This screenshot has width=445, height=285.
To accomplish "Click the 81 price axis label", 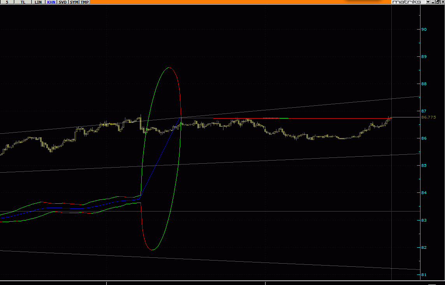I will pos(424,275).
